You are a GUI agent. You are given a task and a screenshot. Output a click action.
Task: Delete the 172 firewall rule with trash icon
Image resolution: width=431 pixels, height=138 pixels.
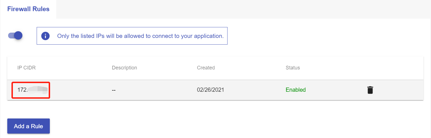tap(370, 90)
